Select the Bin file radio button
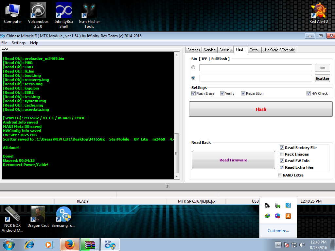This screenshot has height=251, width=335. [193, 68]
